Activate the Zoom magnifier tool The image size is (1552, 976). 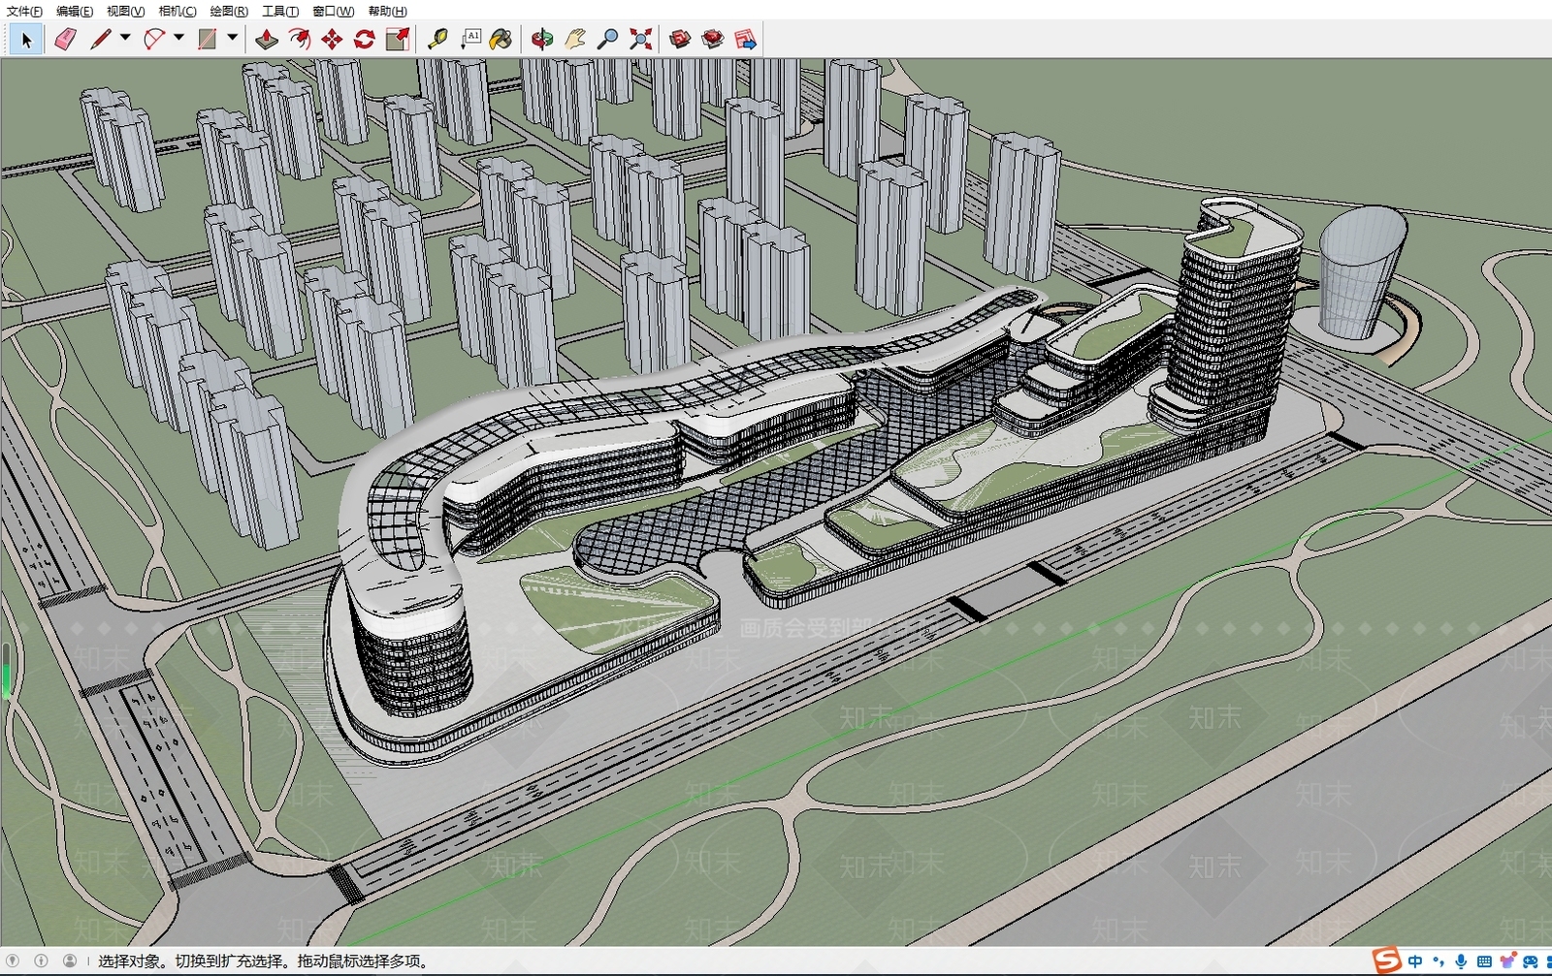[607, 40]
